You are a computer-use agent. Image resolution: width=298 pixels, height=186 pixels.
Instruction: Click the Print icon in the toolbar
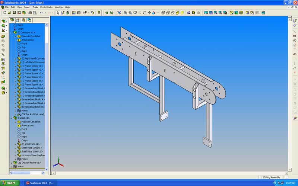(30, 13)
